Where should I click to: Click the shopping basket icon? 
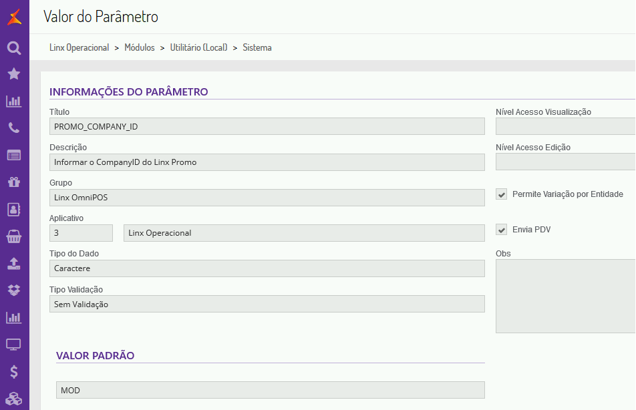click(x=14, y=236)
